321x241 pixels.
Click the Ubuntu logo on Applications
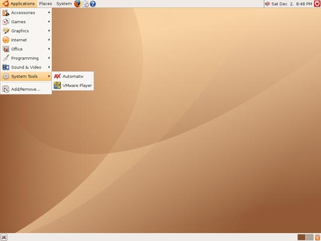coord(5,4)
